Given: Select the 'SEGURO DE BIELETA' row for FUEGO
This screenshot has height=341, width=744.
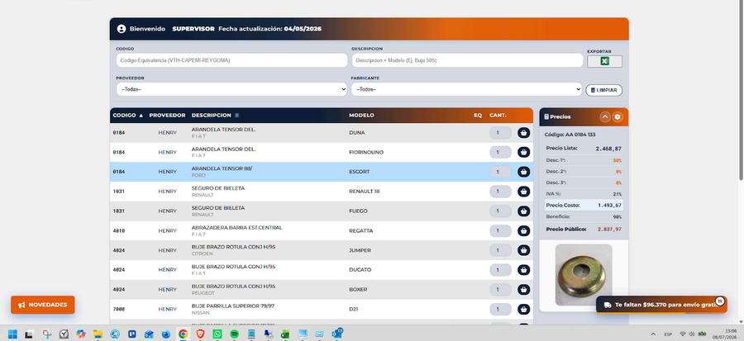Looking at the screenshot, I should tap(322, 211).
